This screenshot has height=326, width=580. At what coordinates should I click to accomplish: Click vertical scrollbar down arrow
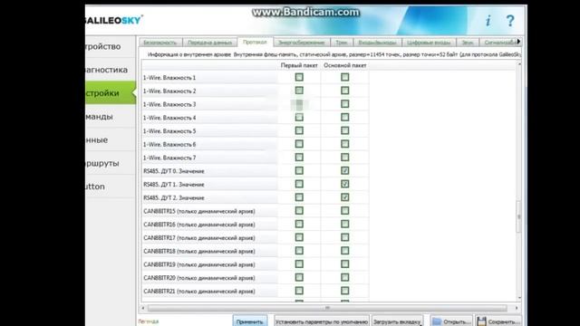point(519,298)
